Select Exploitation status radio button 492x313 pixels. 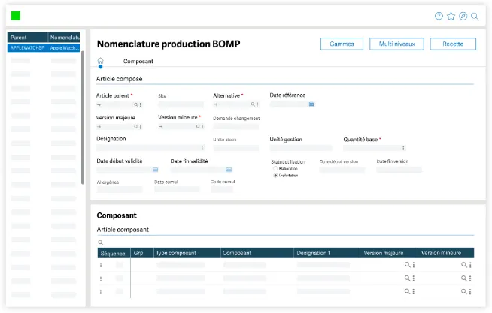(x=275, y=176)
